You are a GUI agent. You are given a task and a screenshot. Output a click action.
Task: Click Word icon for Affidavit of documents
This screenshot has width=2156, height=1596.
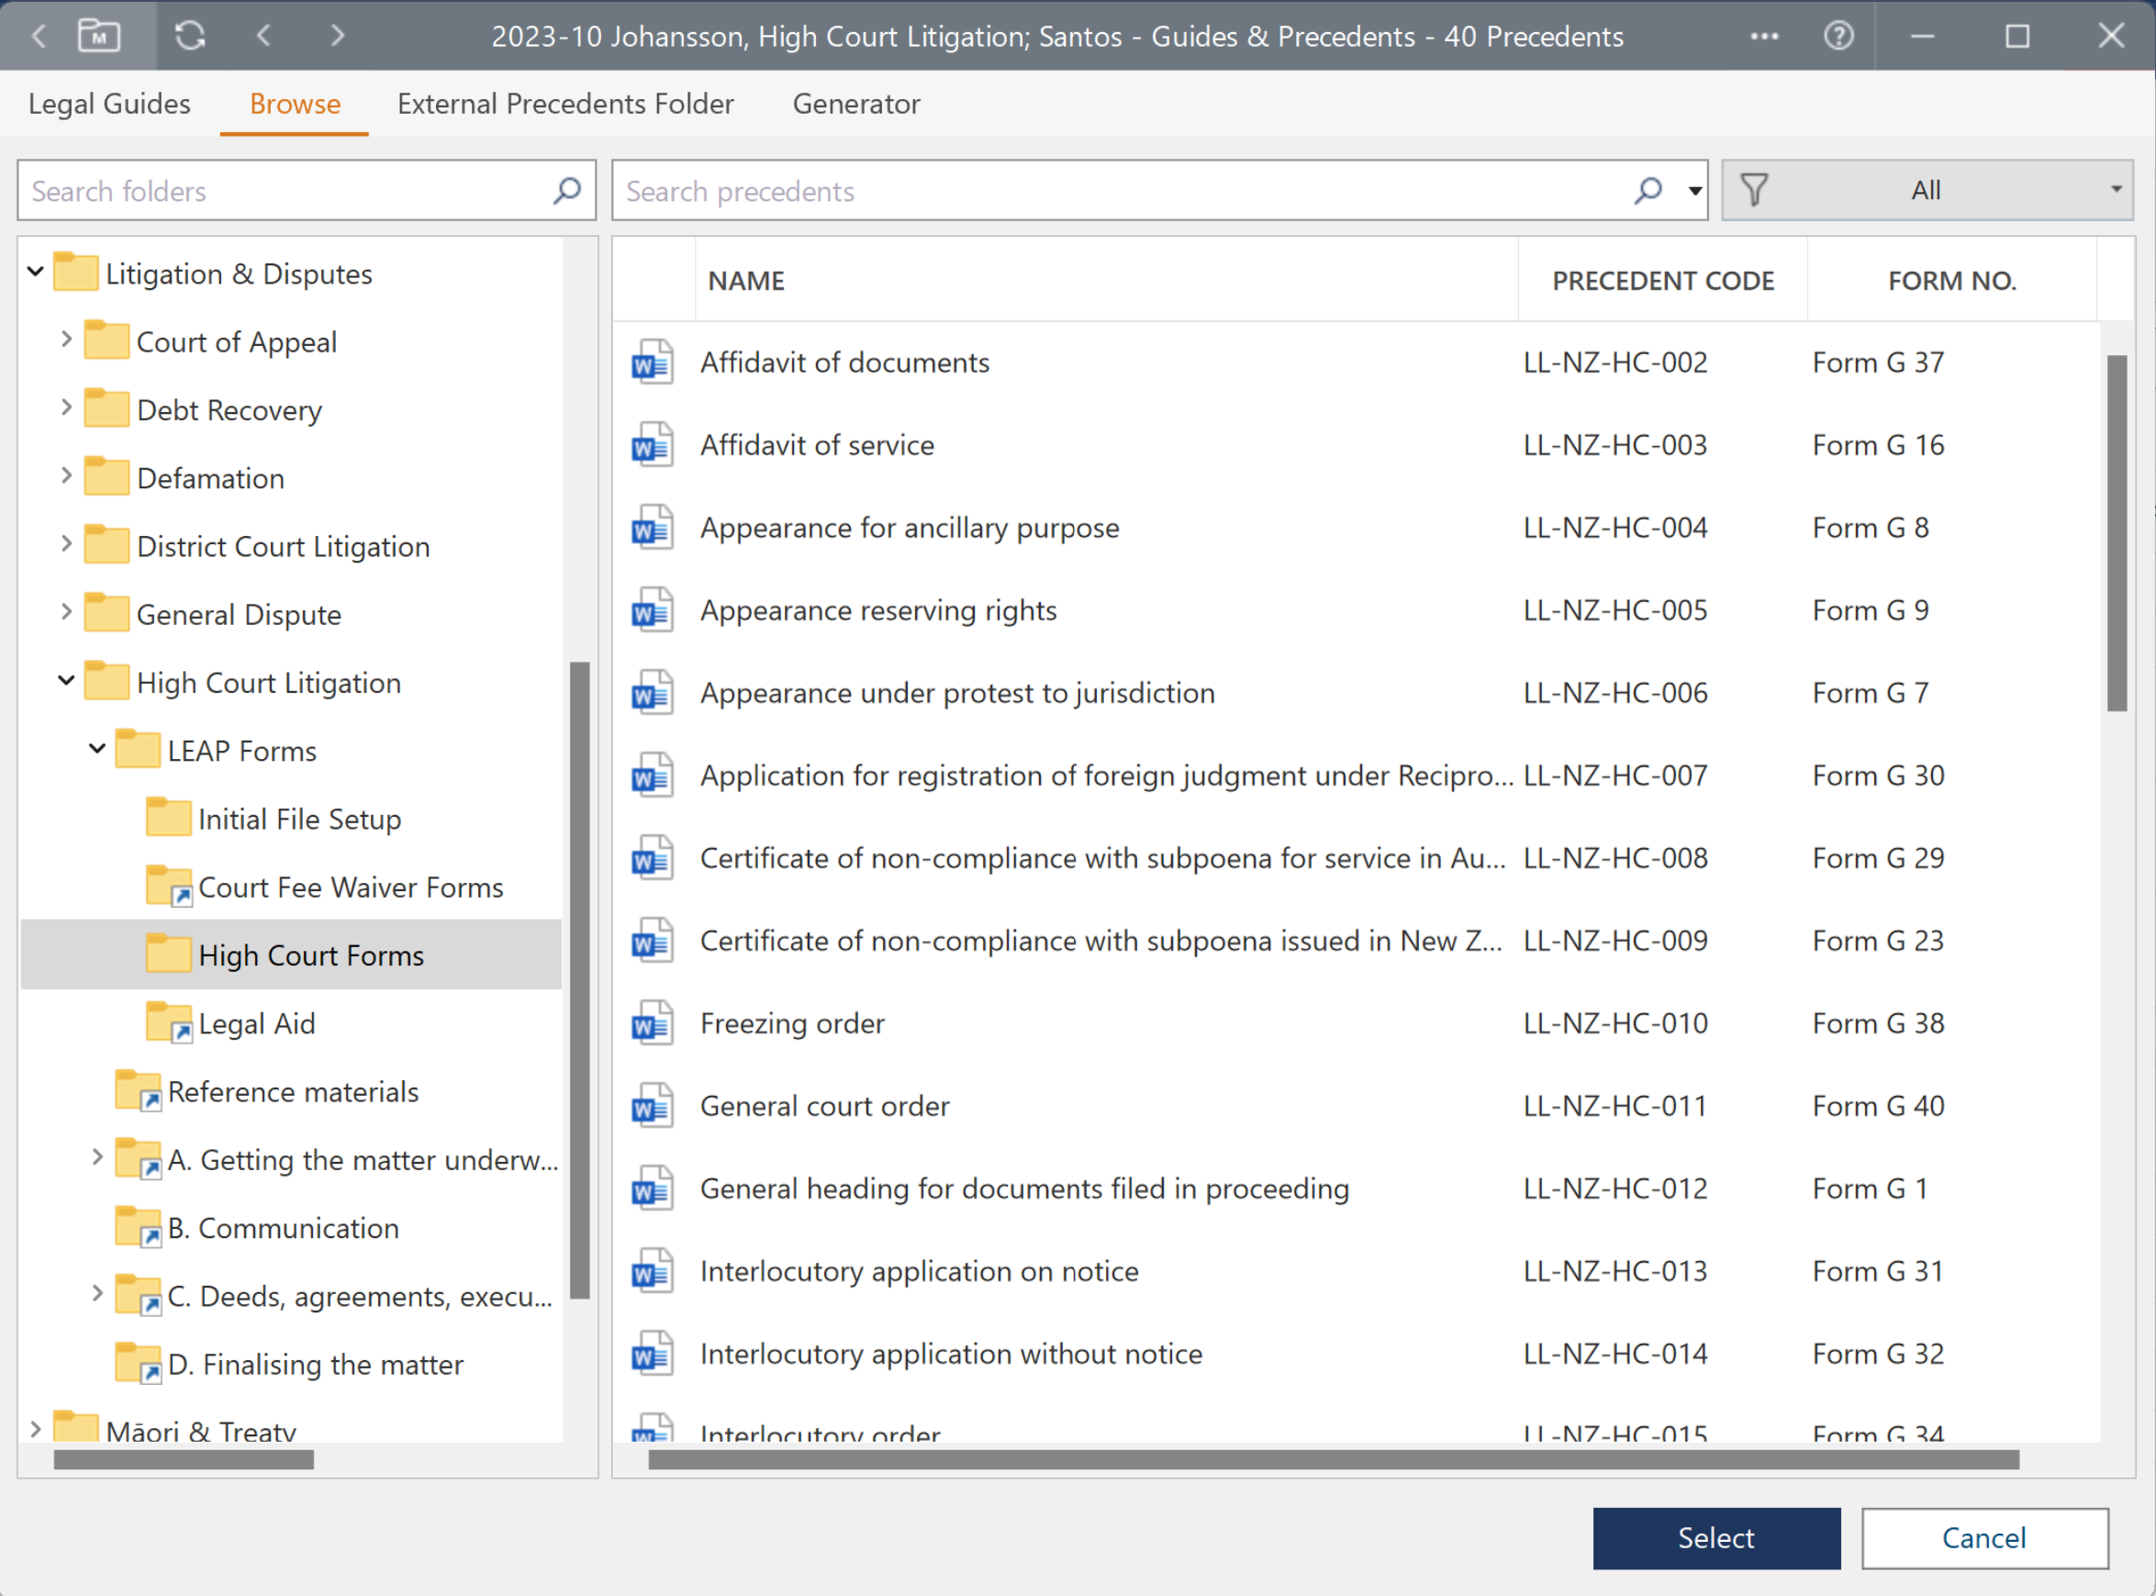point(652,363)
